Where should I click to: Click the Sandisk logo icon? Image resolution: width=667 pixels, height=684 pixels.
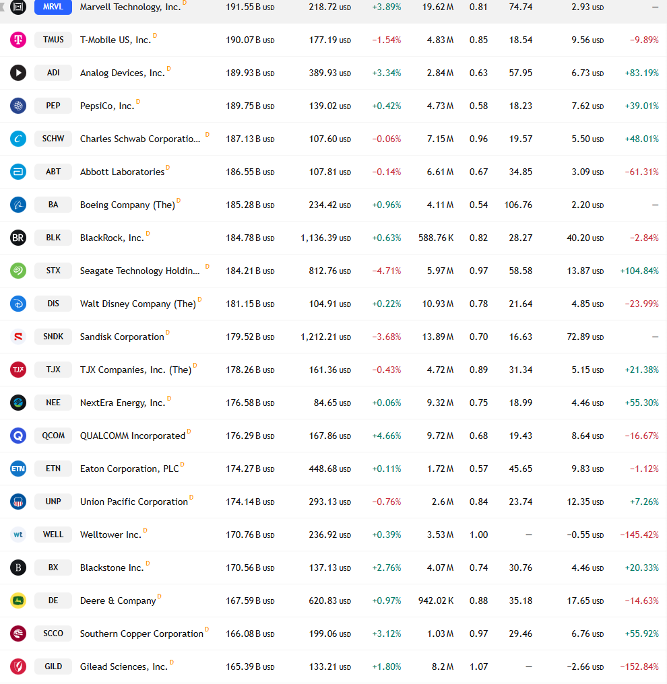pyautogui.click(x=18, y=337)
